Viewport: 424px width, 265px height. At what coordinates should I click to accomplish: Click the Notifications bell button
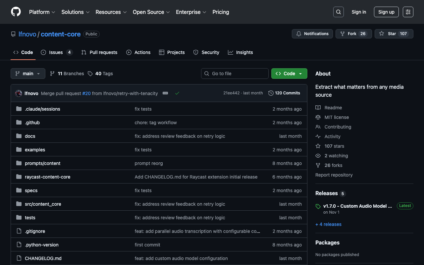tap(312, 34)
